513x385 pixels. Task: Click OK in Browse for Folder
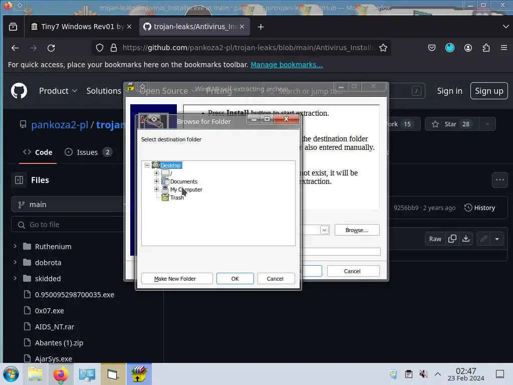(235, 279)
